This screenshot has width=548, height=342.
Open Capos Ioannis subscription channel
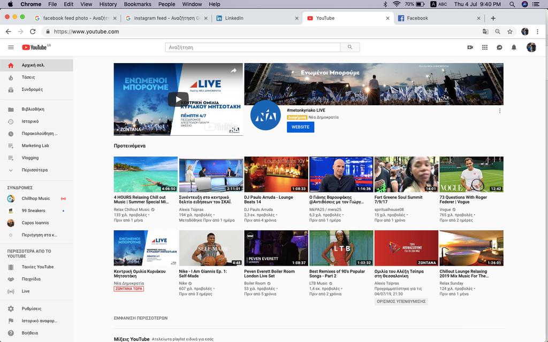click(36, 223)
